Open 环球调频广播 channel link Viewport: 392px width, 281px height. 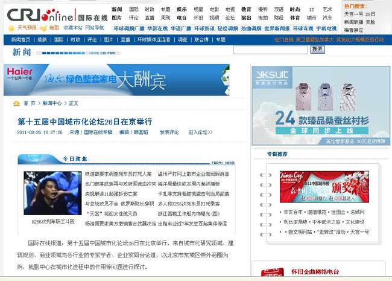point(129,28)
